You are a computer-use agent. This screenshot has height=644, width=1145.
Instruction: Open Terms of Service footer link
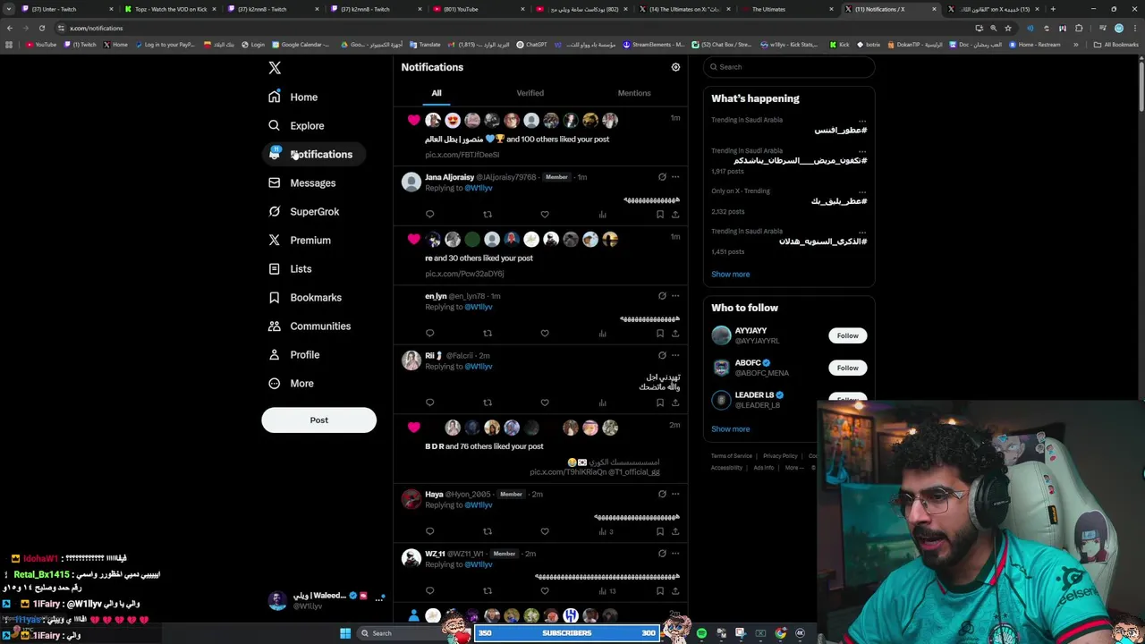pyautogui.click(x=732, y=456)
